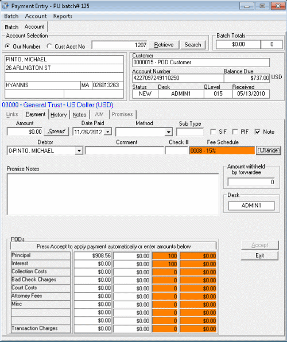The image size is (287, 342).
Task: Click the orange Fee Schedule field 0008 - 15%
Action: coord(222,150)
